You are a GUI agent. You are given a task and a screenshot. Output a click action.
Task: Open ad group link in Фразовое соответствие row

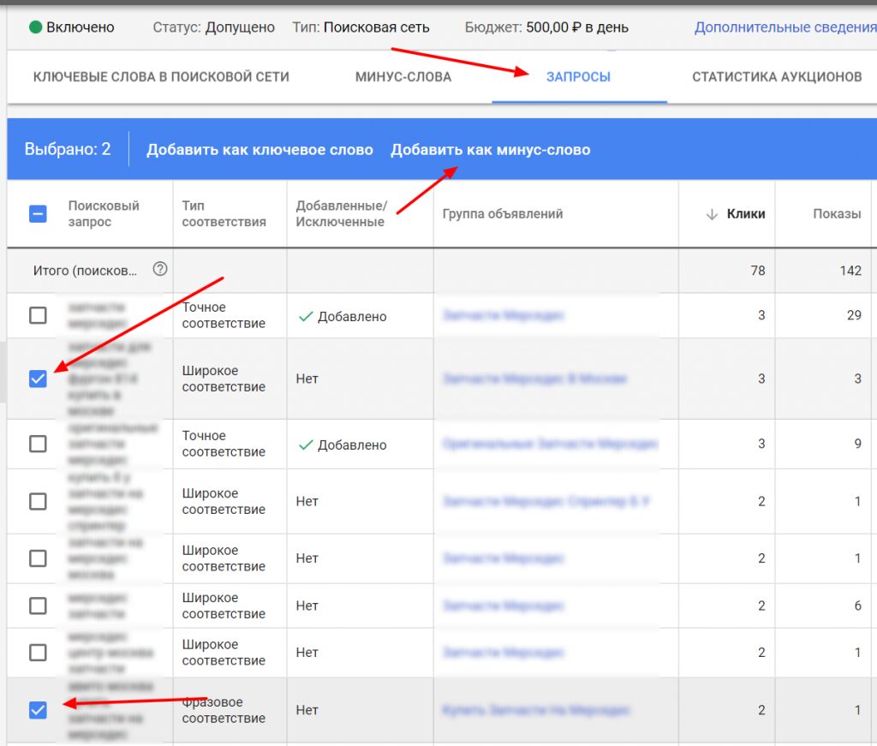[536, 710]
